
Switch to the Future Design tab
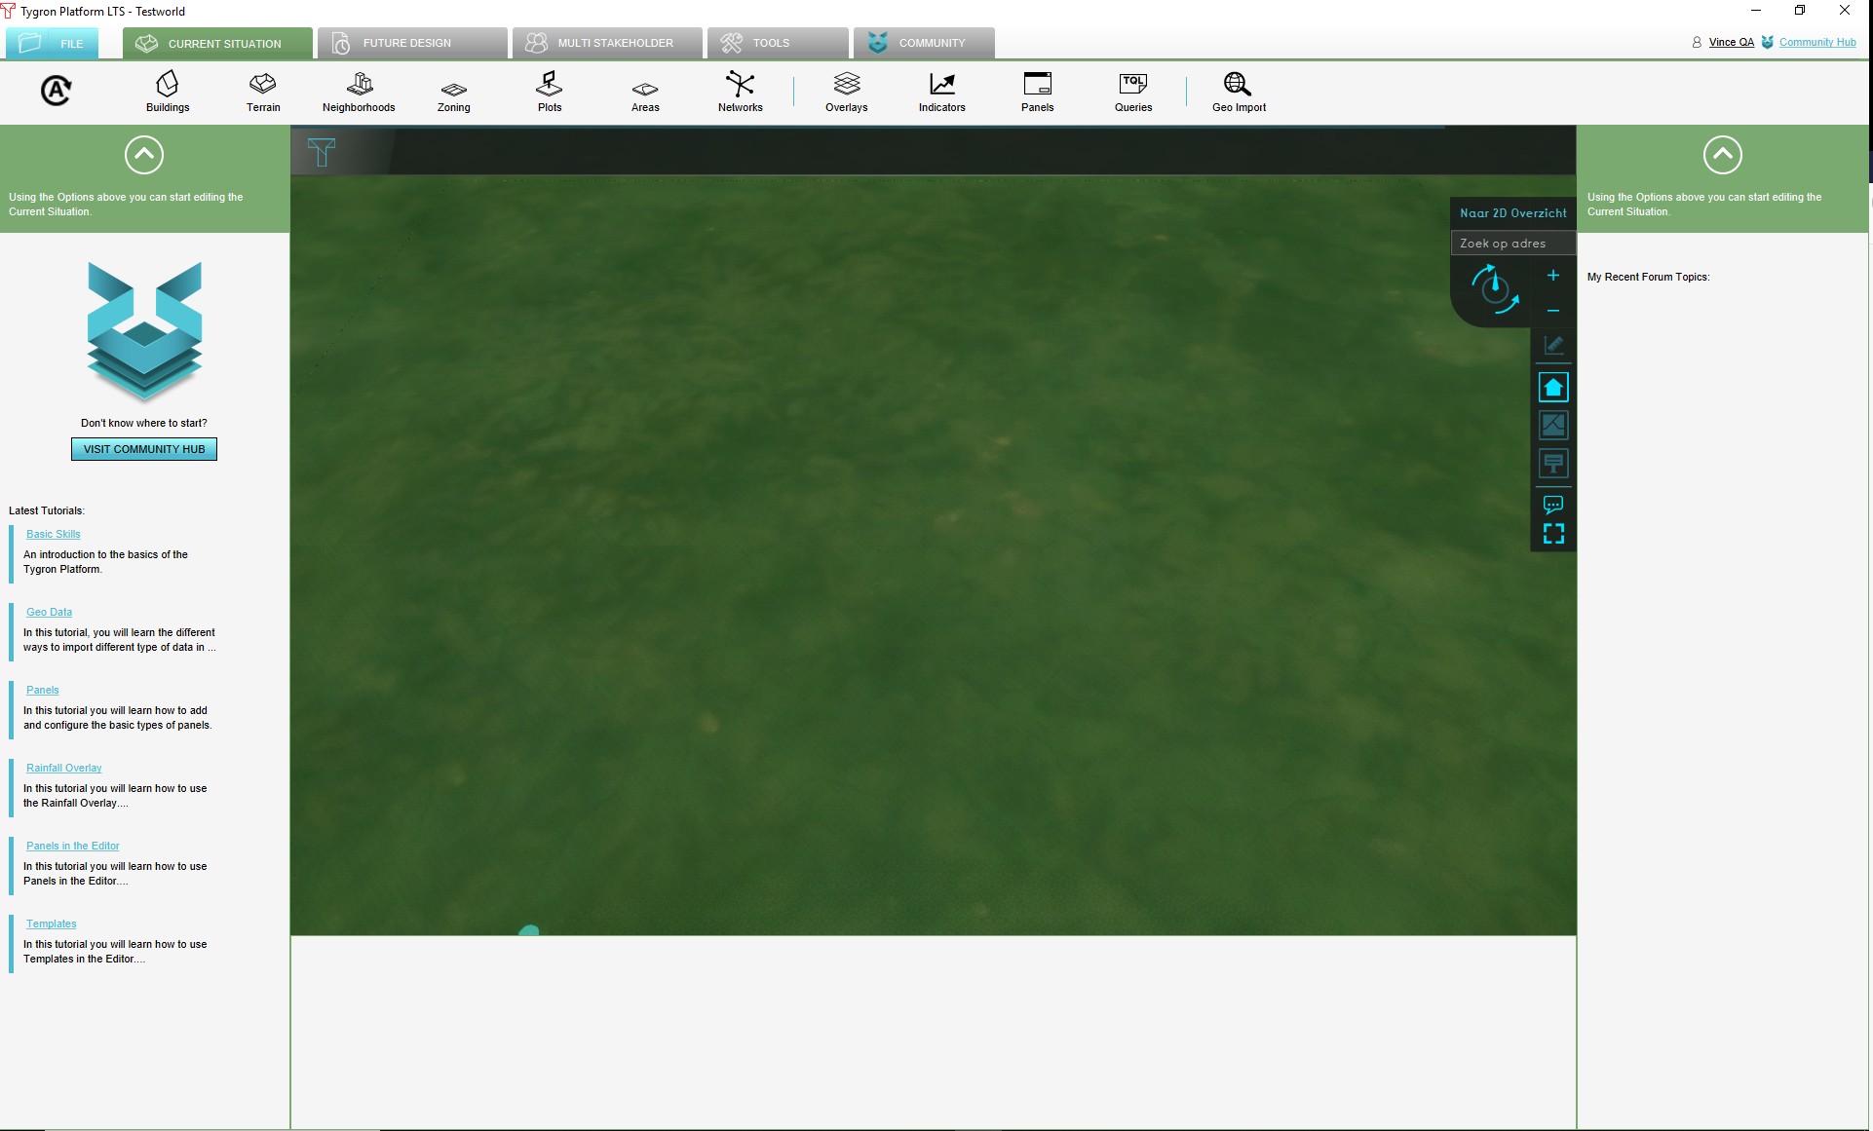point(407,43)
